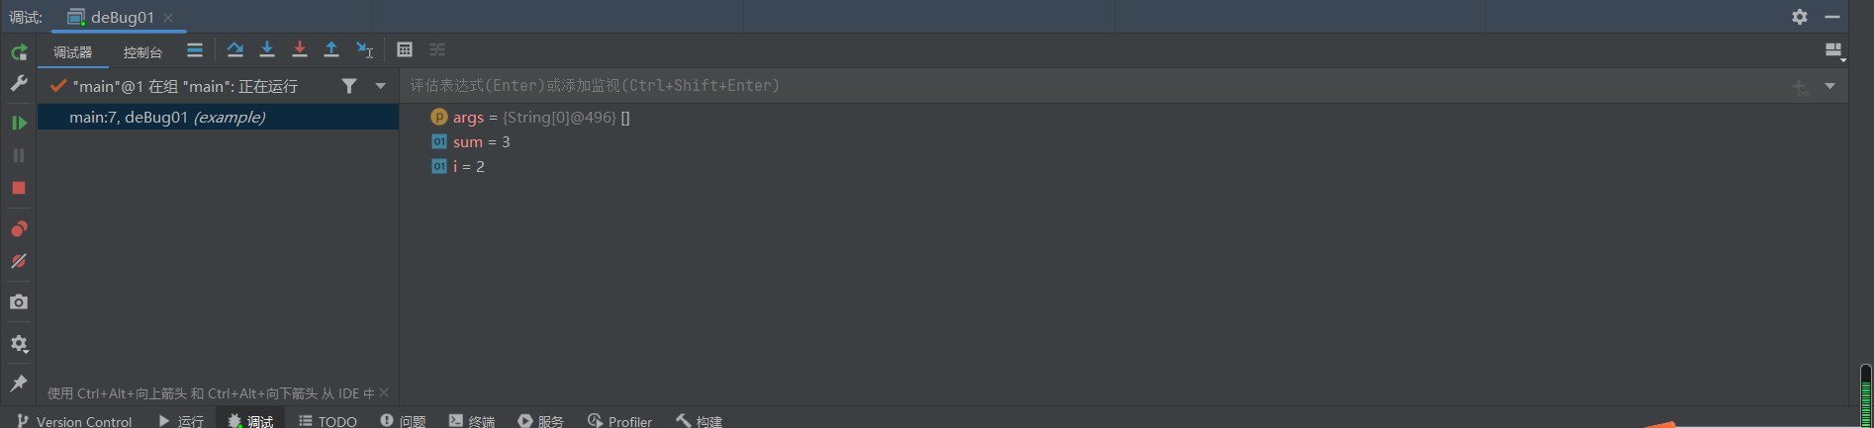
Task: Open View Breakpoints red circles icon
Action: coord(19,229)
